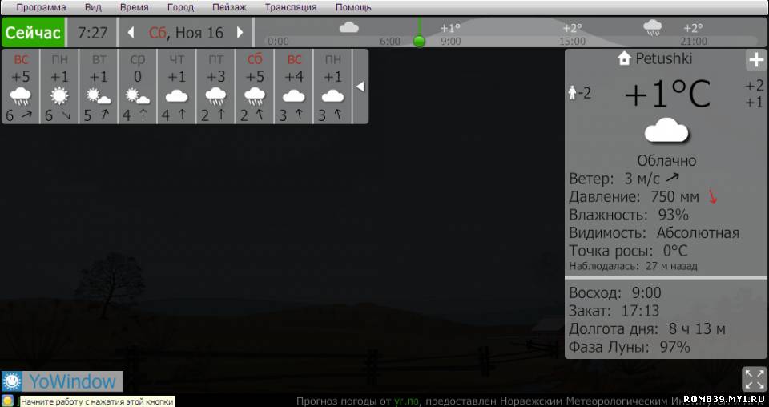
Task: Click the rain cloud icon at 21:00 on timeline
Action: [x=652, y=28]
